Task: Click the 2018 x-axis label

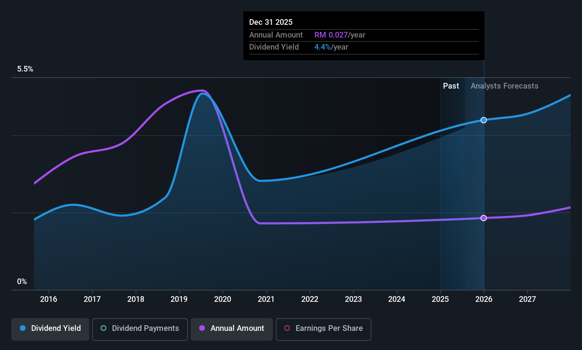Action: tap(136, 299)
